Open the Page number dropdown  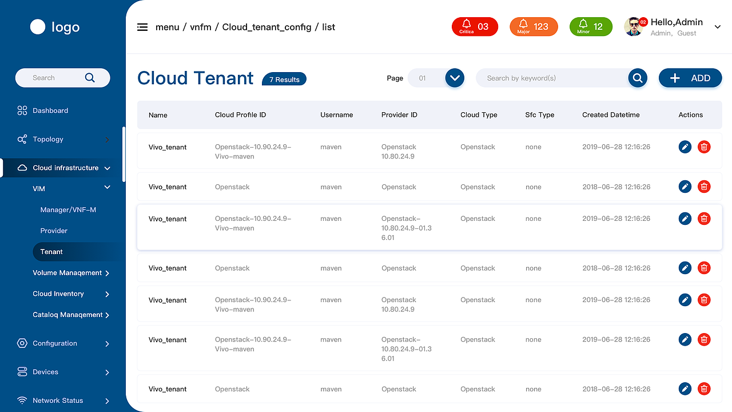tap(455, 78)
